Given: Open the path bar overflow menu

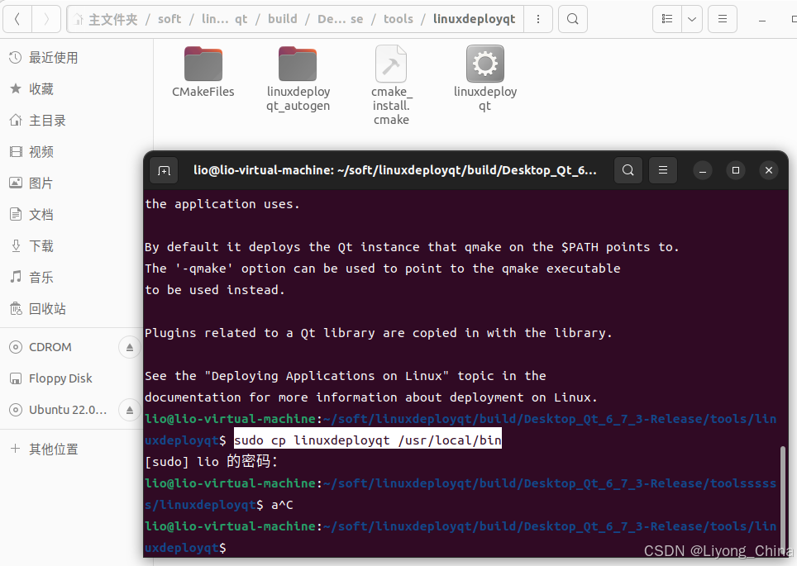Looking at the screenshot, I should coord(538,18).
